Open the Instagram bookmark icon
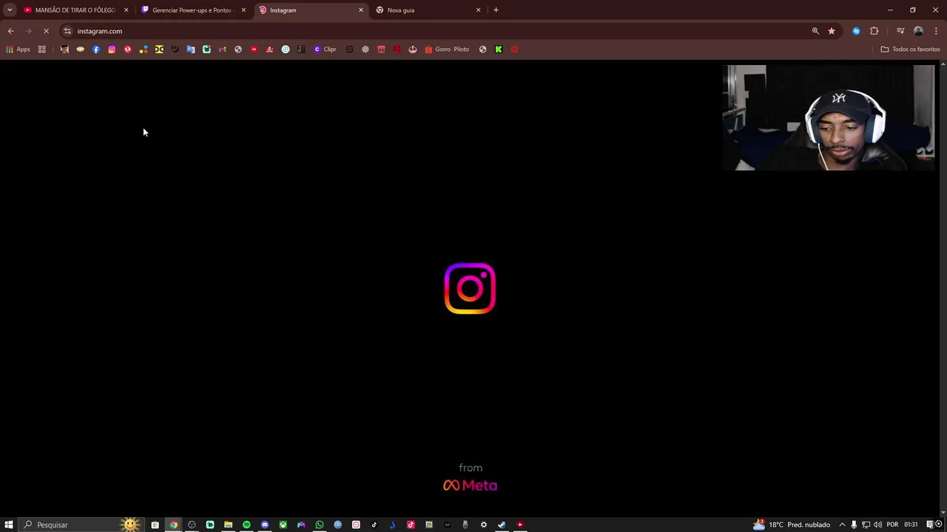Screen dimensions: 947x532 [x=112, y=50]
